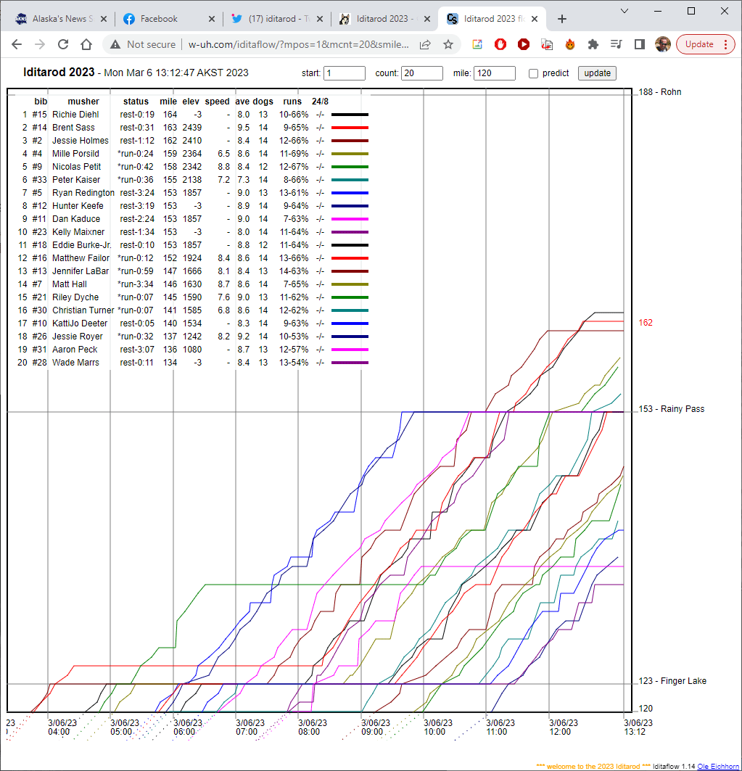The height and width of the screenshot is (771, 742).
Task: Click the update button on the page
Action: [x=597, y=73]
